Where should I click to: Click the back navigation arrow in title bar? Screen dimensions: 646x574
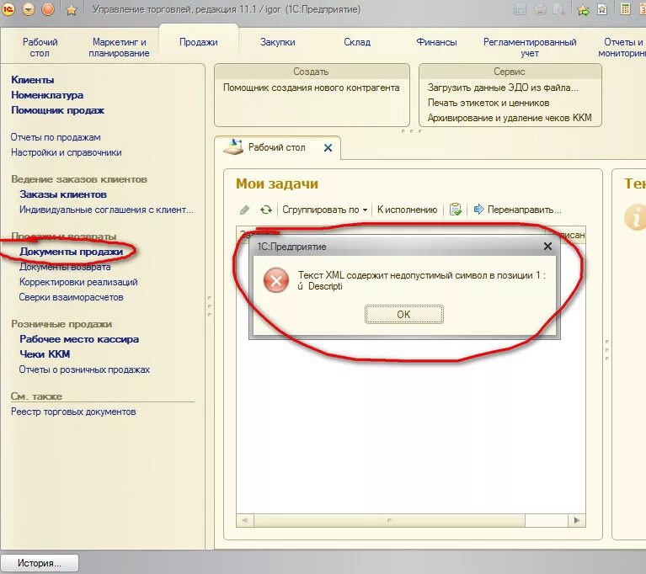(x=29, y=9)
